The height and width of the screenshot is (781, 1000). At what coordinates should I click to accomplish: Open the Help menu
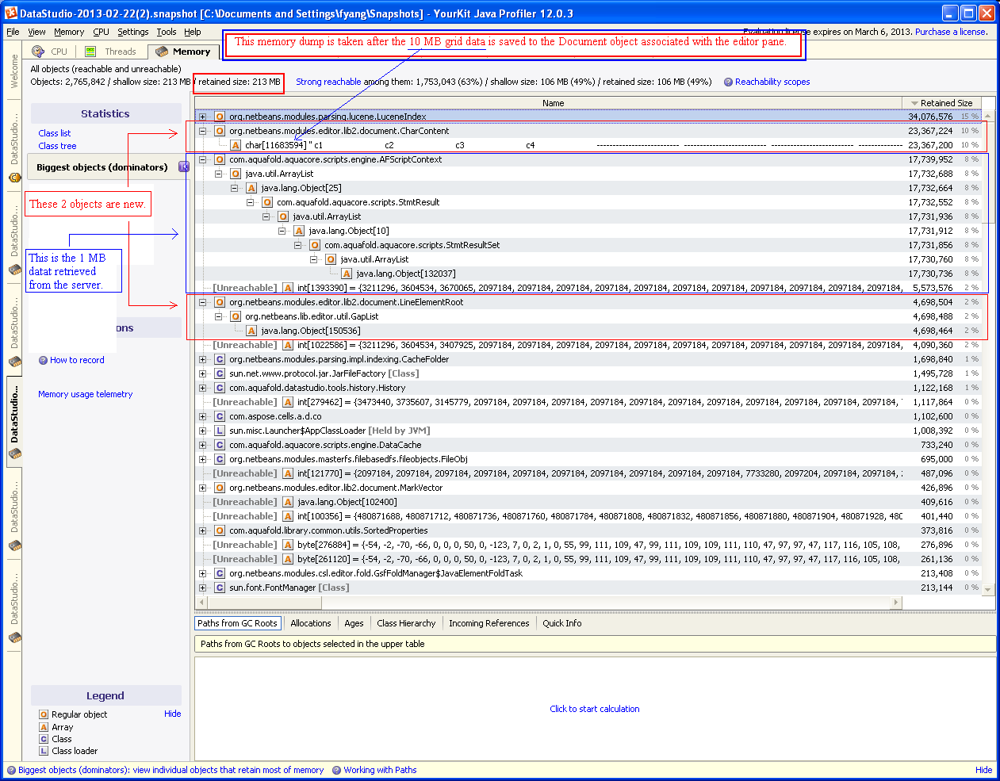click(x=193, y=32)
